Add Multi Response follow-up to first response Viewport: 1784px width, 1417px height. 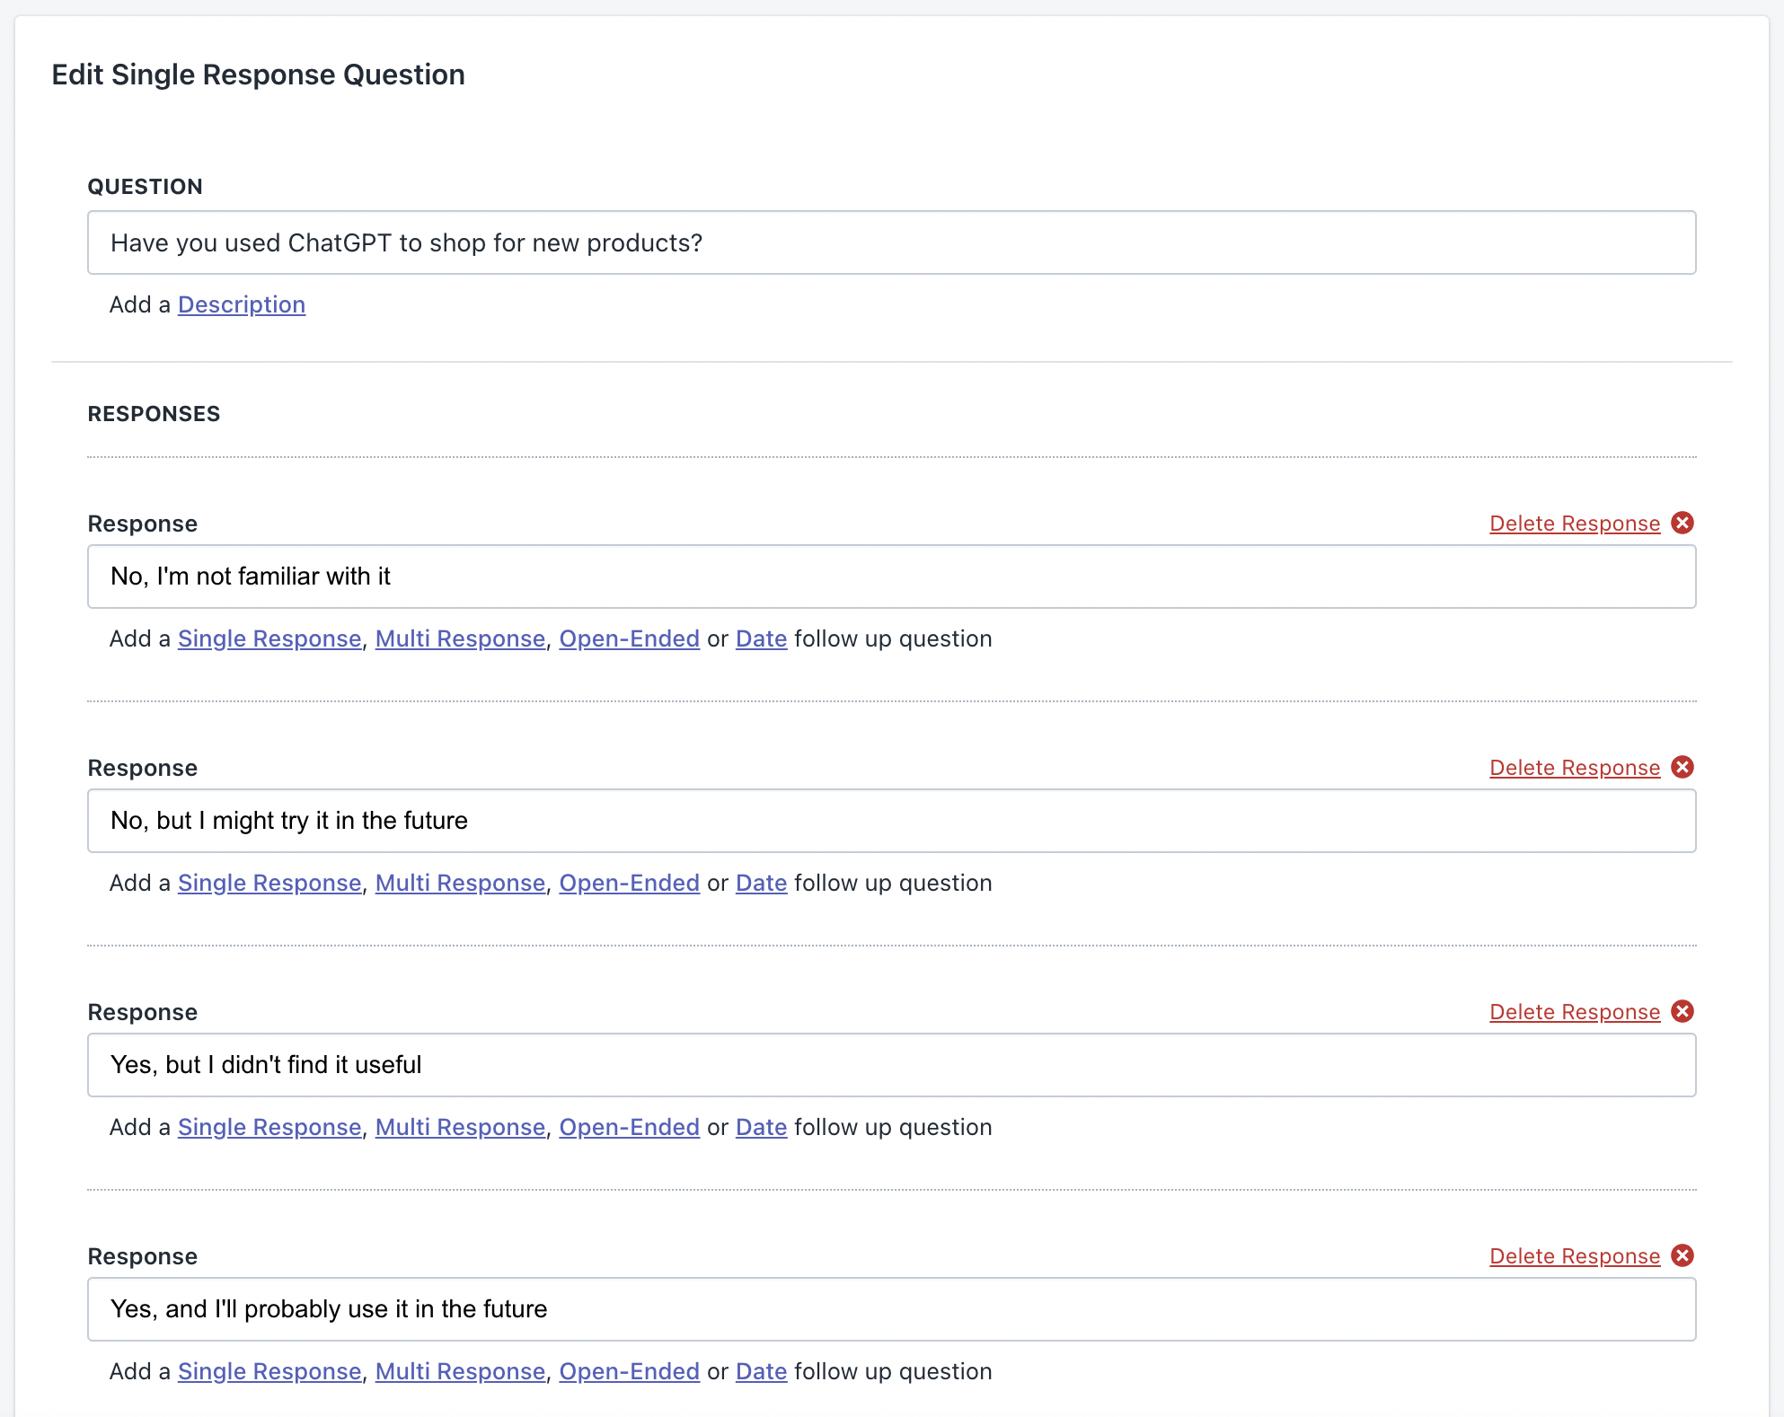(460, 638)
